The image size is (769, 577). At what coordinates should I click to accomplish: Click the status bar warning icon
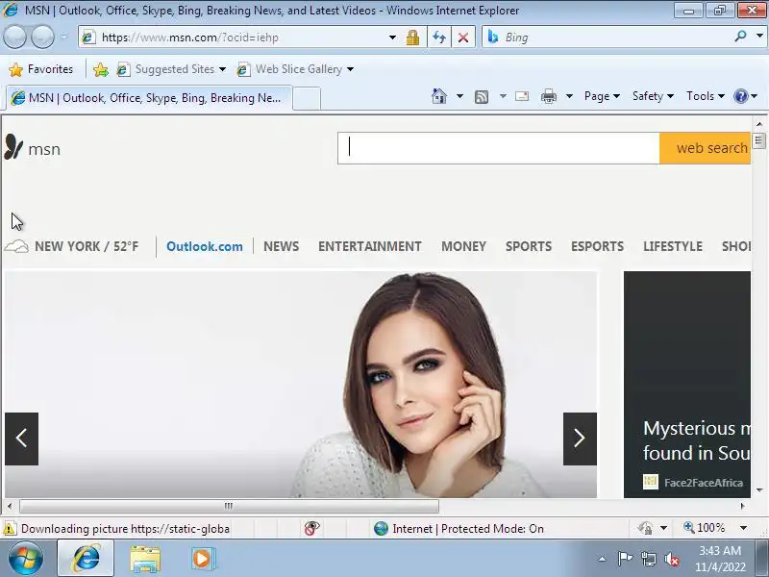click(x=9, y=528)
